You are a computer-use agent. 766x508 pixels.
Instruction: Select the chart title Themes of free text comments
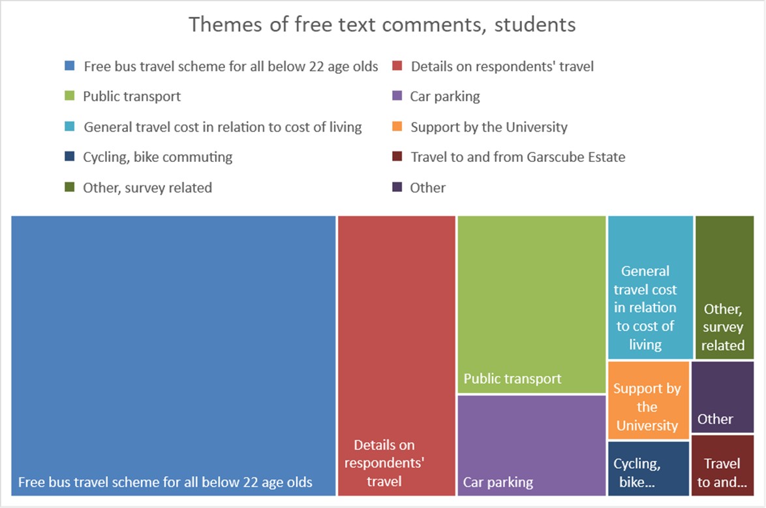coord(382,24)
